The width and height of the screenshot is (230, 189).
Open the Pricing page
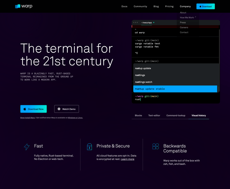(x=169, y=7)
